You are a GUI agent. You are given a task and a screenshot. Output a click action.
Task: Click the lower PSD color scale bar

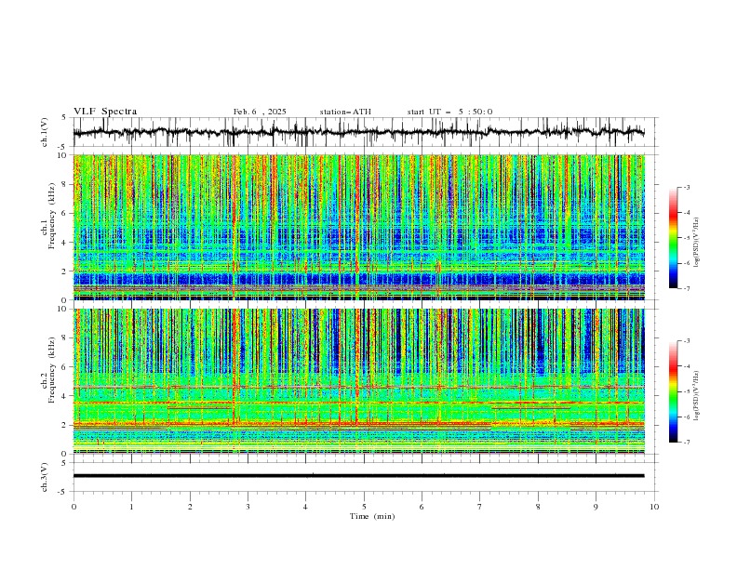tap(673, 391)
